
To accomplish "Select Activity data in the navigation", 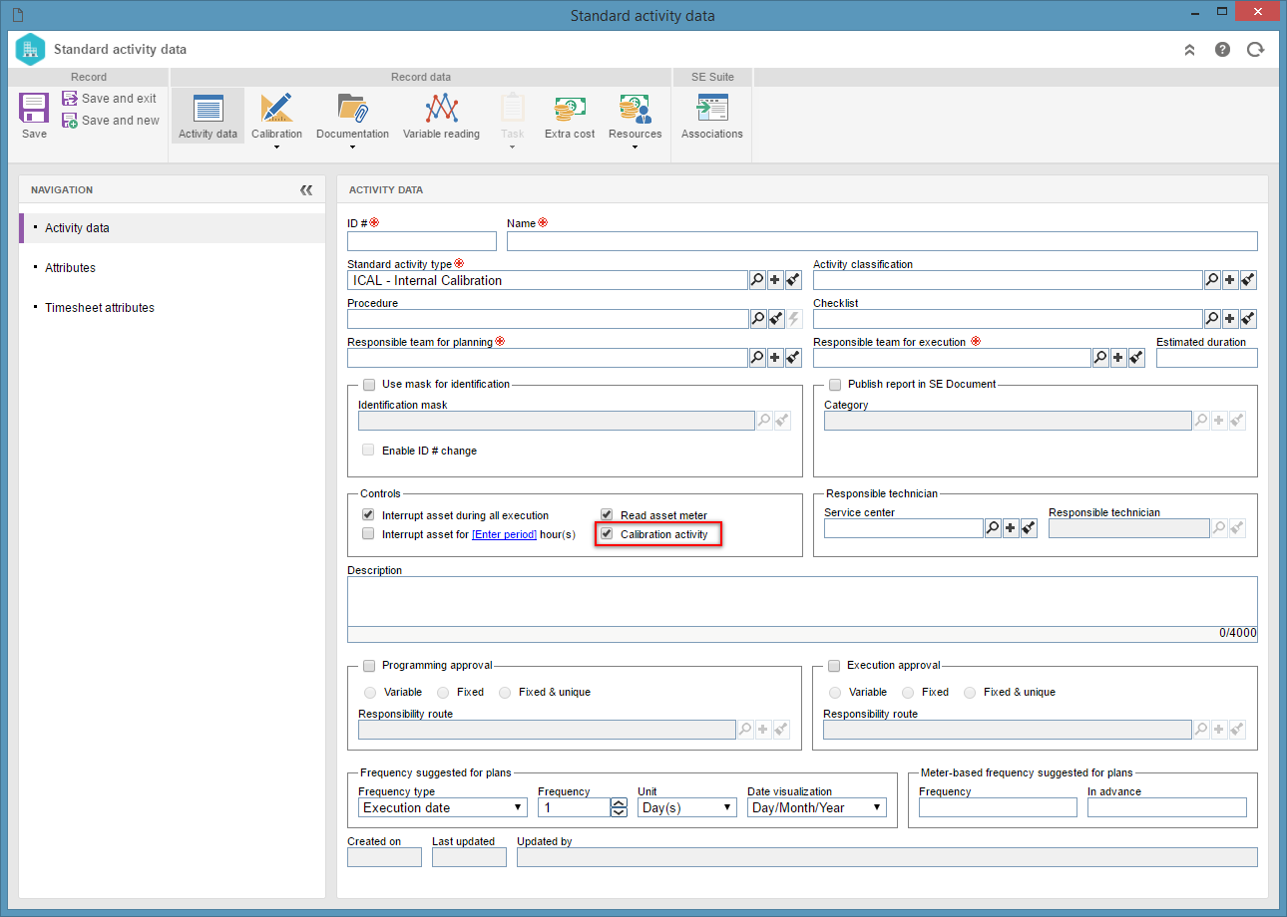I will [x=173, y=228].
